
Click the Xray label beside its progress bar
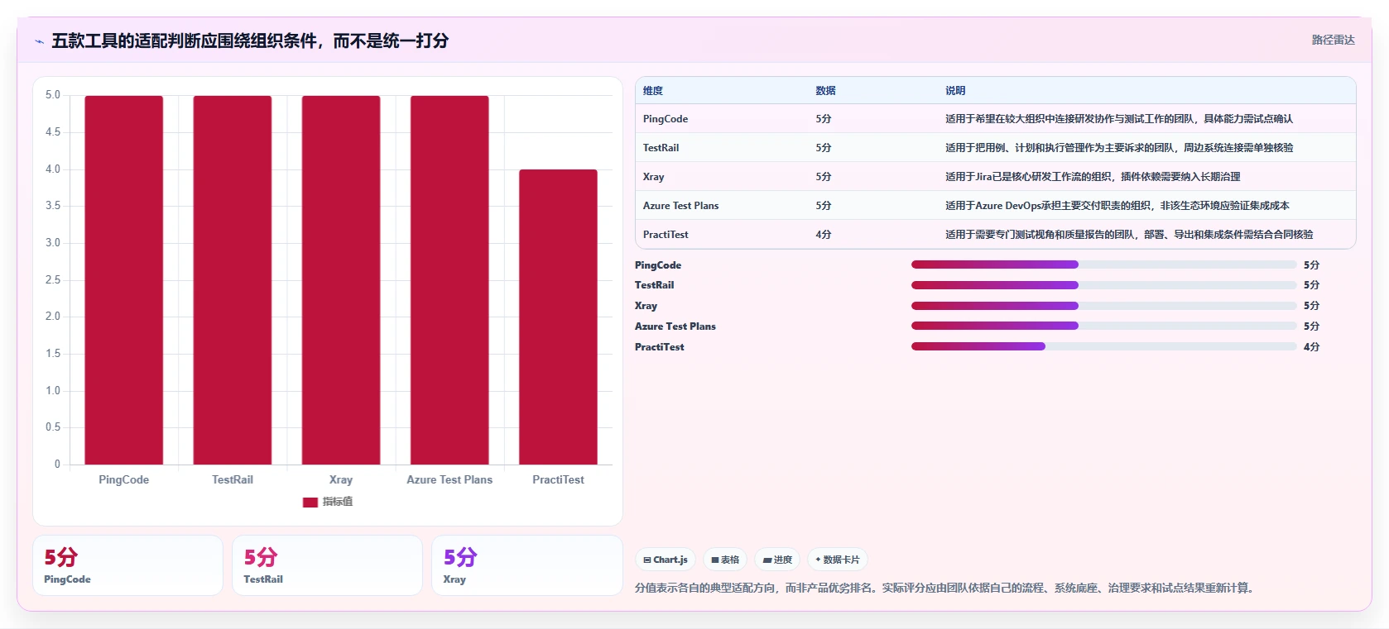pyautogui.click(x=646, y=306)
